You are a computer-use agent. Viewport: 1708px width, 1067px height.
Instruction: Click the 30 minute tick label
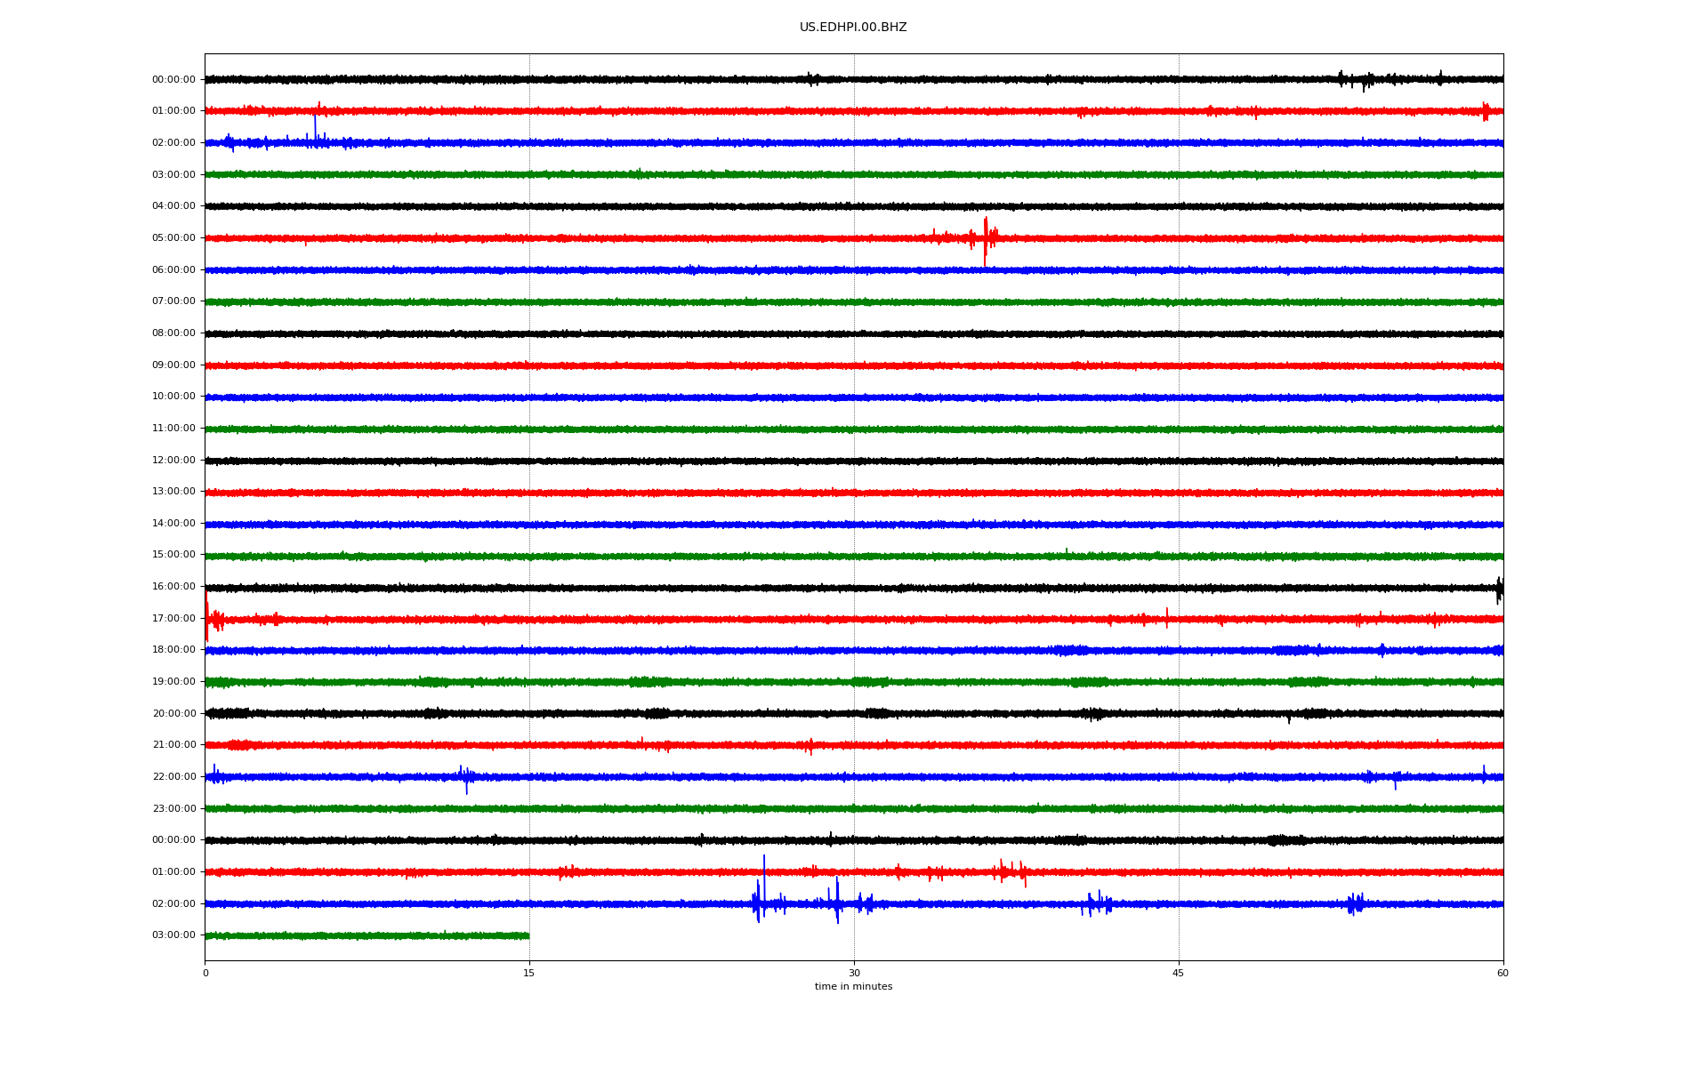pos(854,974)
